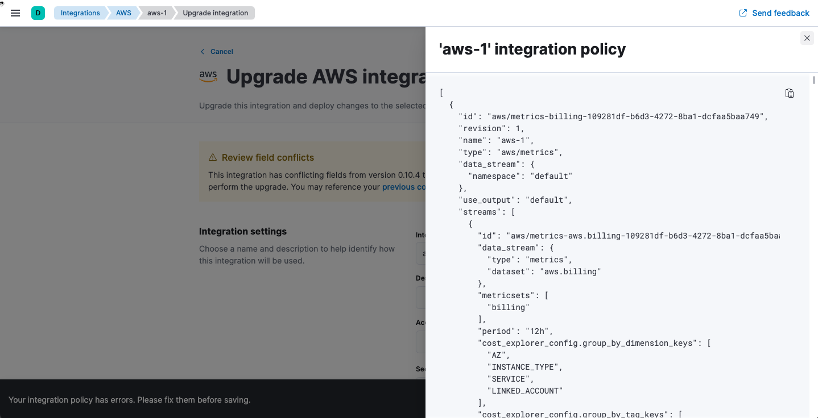
Task: Open the hamburger navigation menu
Action: [x=15, y=13]
